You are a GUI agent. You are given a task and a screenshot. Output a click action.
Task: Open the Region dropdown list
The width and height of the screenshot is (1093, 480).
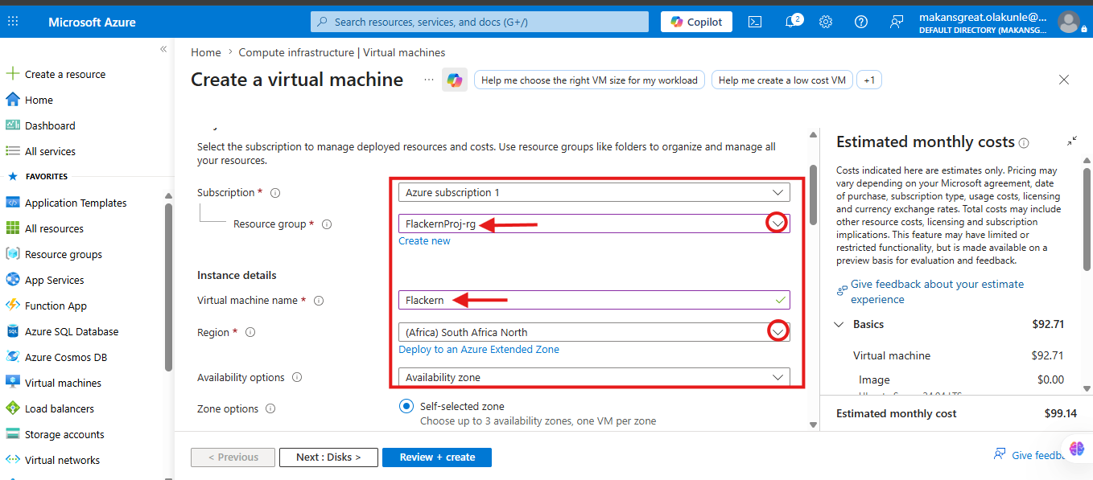tap(594, 332)
